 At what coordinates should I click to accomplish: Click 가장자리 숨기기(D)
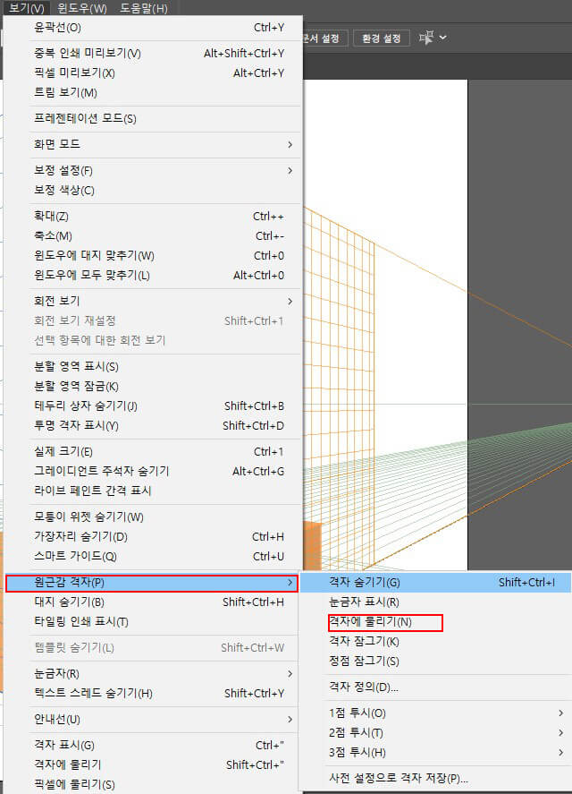tap(152, 537)
